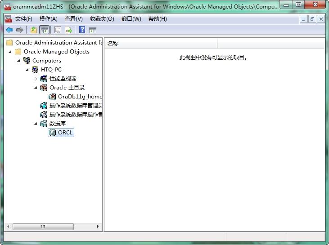Select the OraDb11g_home label
329x245 pixels.
80,97
